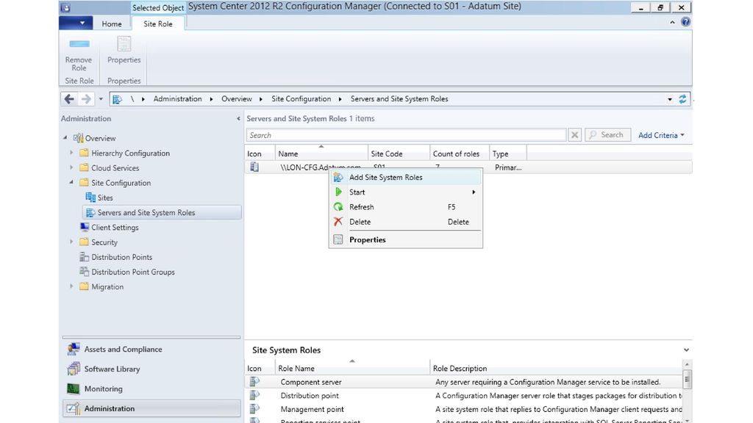The width and height of the screenshot is (753, 423).
Task: Open help via the question mark icon
Action: point(685,22)
